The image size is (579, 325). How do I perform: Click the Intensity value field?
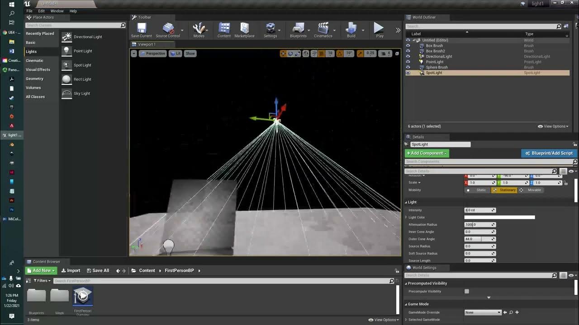click(480, 210)
